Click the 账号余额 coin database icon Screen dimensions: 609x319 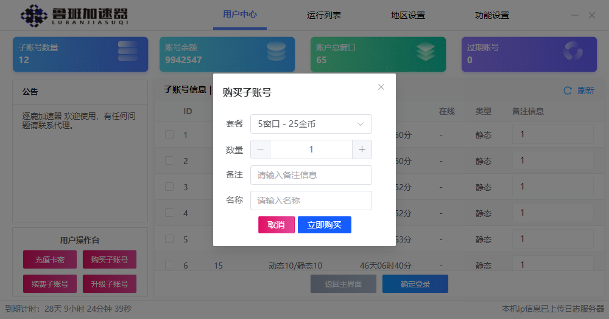pyautogui.click(x=276, y=51)
